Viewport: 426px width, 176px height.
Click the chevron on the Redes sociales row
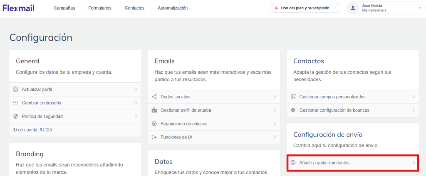275,97
